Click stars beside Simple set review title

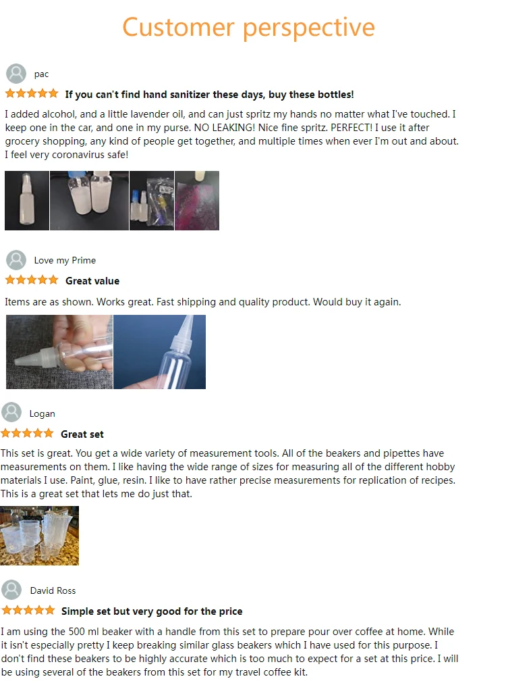28,610
